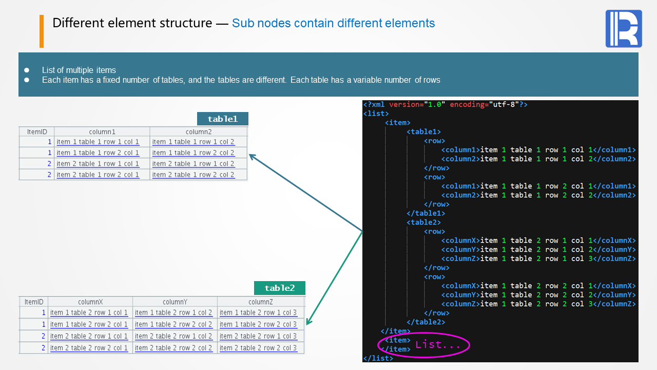This screenshot has width=657, height=370.
Task: Select the column2 header in table1 grid
Action: 199,132
